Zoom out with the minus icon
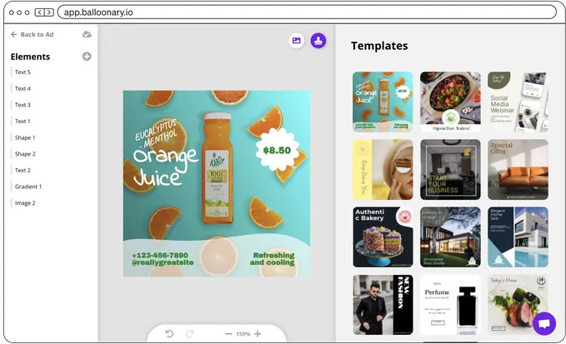Screen dimensions: 566x344 [x=228, y=333]
